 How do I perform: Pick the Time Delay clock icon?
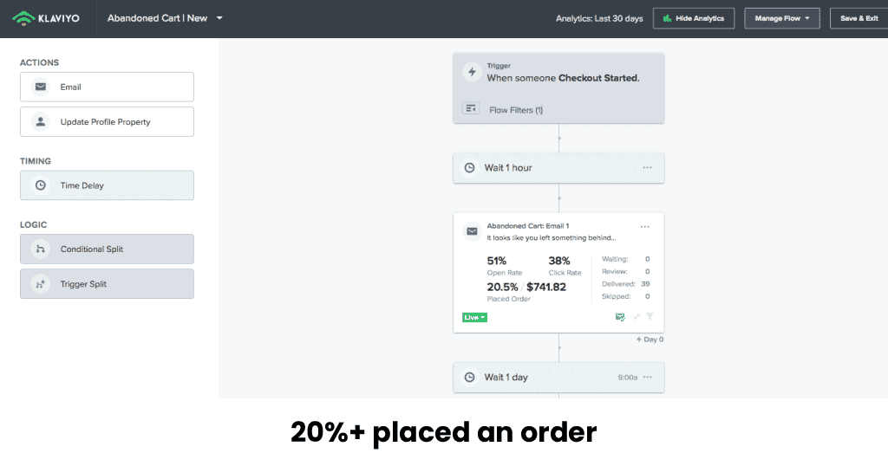41,185
